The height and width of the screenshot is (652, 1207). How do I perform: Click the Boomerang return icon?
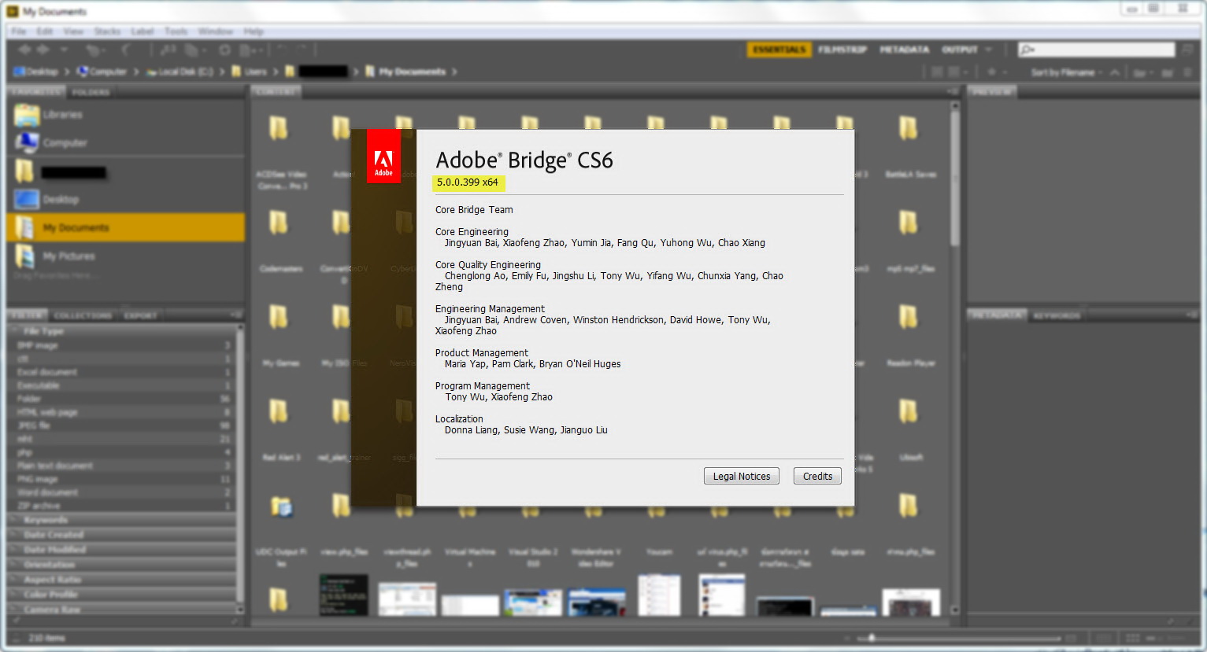[x=126, y=50]
